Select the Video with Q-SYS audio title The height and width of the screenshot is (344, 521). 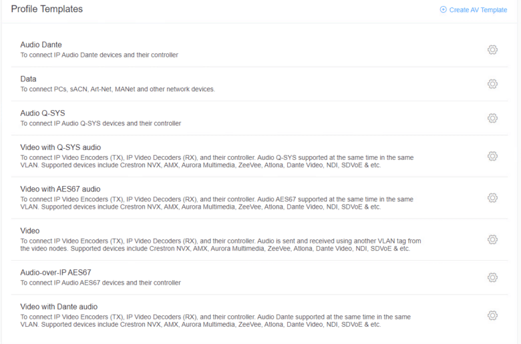point(61,147)
